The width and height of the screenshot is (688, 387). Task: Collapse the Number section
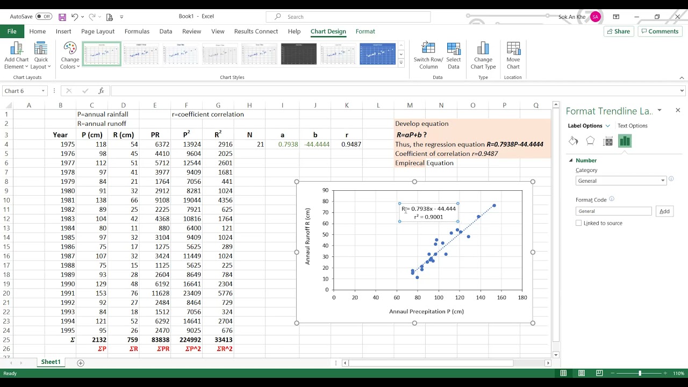570,160
